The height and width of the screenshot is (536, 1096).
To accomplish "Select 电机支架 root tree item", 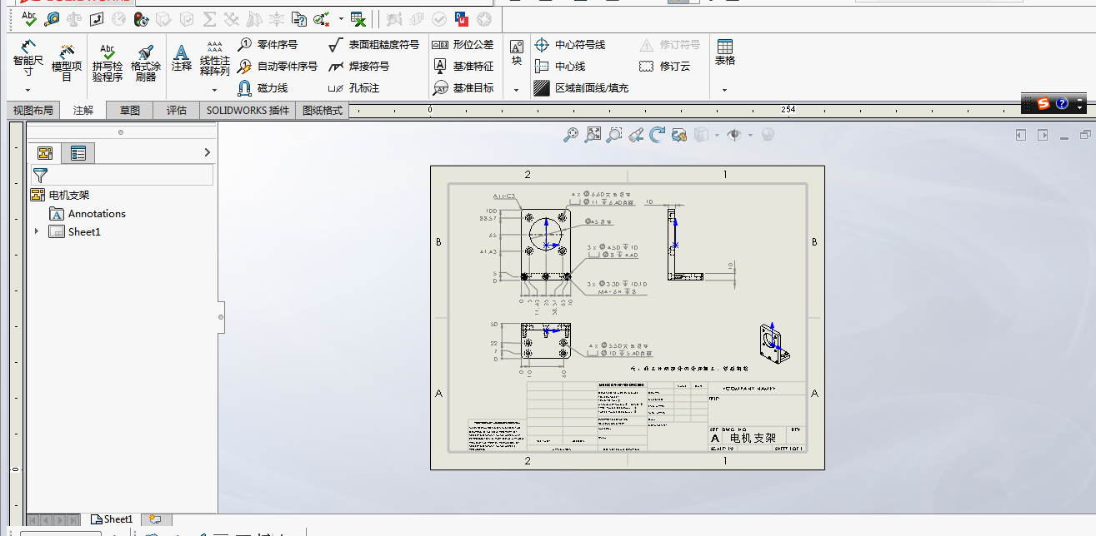I will [60, 196].
